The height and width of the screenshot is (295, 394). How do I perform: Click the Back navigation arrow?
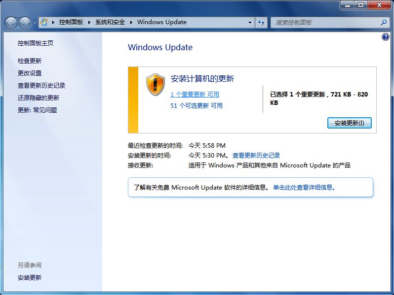(x=11, y=23)
